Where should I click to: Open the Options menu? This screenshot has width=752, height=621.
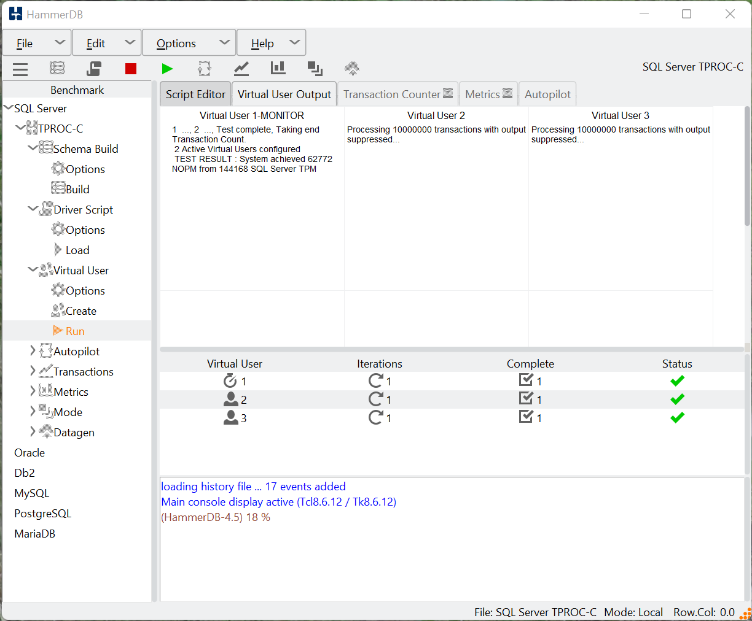[x=176, y=44]
